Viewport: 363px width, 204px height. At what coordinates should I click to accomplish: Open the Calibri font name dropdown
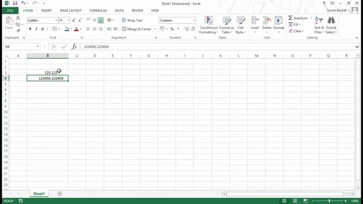coord(56,20)
